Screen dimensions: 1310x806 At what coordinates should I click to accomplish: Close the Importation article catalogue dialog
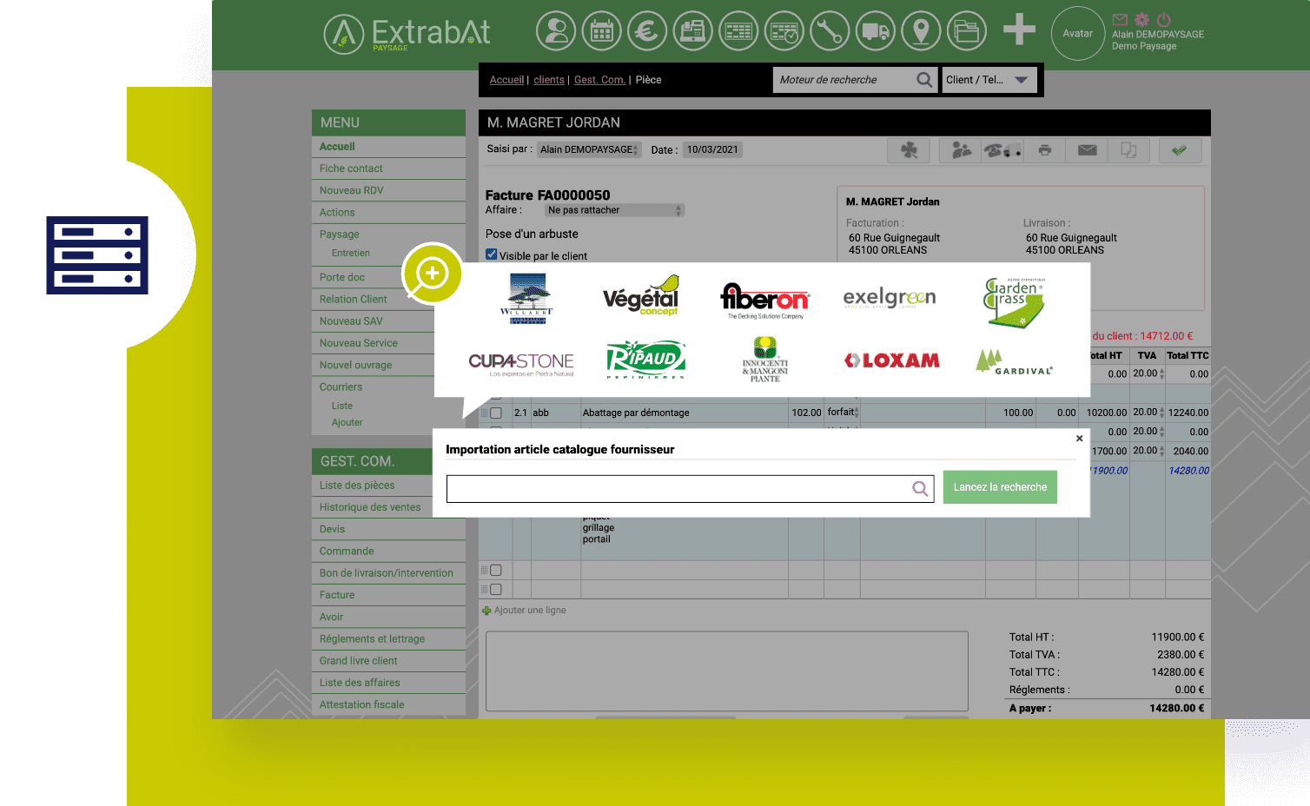1080,439
